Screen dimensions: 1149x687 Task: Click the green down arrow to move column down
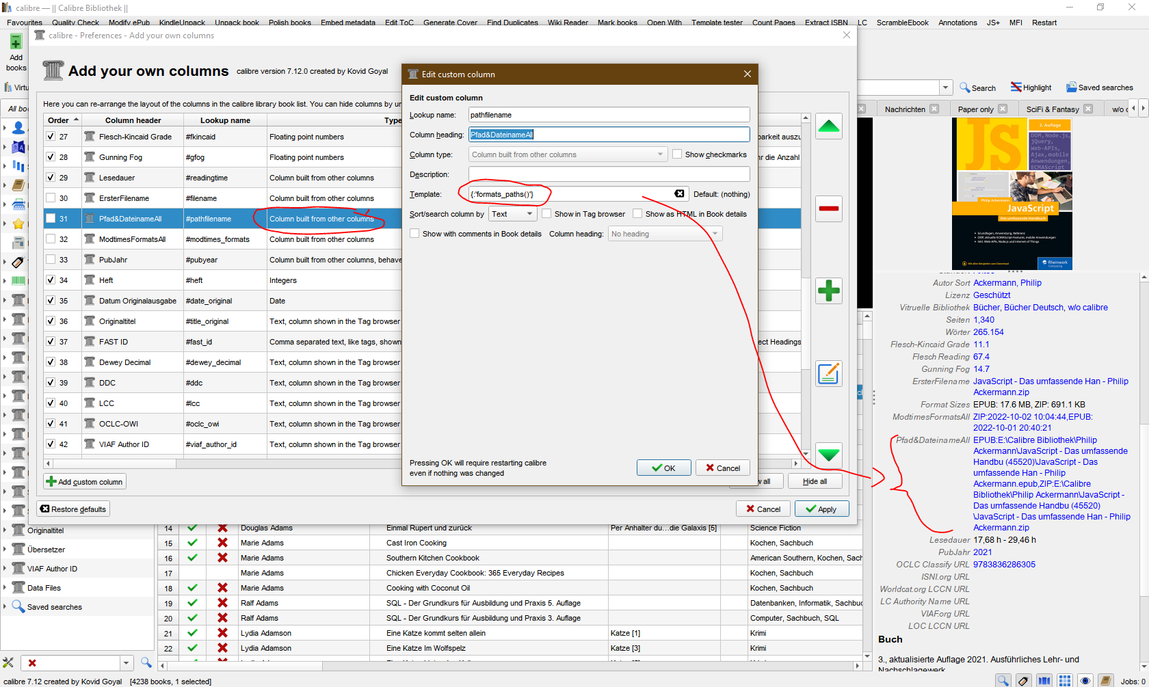coord(828,455)
